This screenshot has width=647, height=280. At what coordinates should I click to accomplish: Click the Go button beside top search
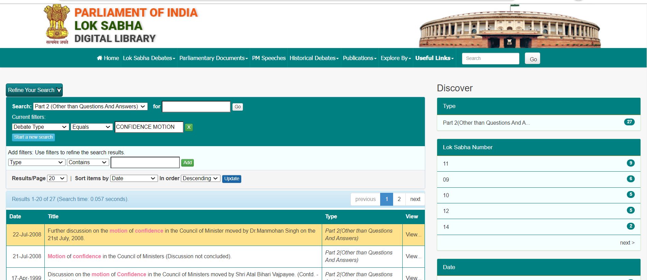pos(533,59)
